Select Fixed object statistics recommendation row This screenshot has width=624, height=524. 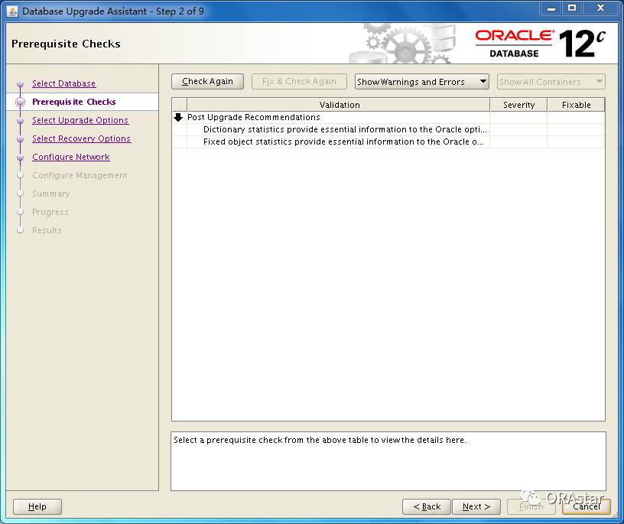[x=388, y=142]
